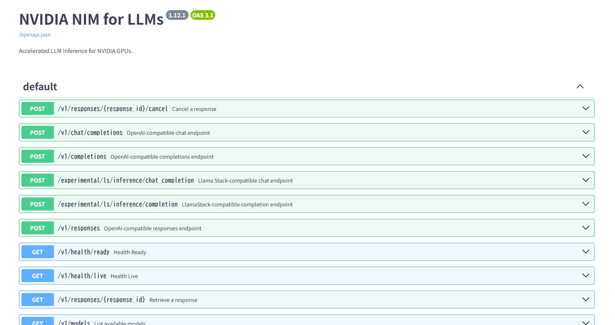
Task: Click 'OpenAI-compatible completions endpoint' description
Action: coord(162,157)
